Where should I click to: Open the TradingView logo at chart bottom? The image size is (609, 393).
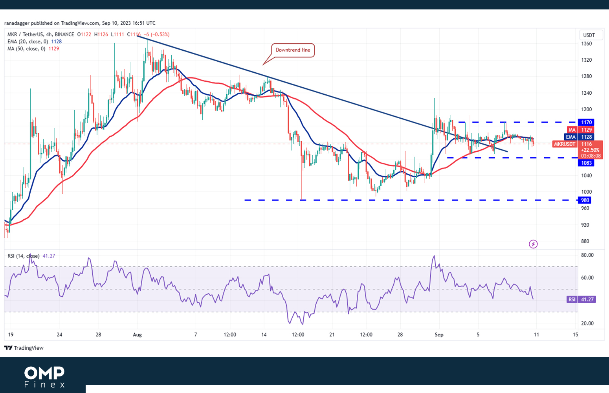[24, 348]
